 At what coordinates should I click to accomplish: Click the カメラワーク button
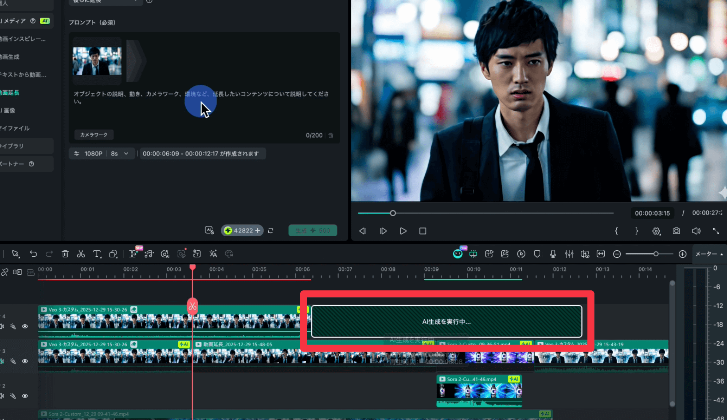(94, 134)
